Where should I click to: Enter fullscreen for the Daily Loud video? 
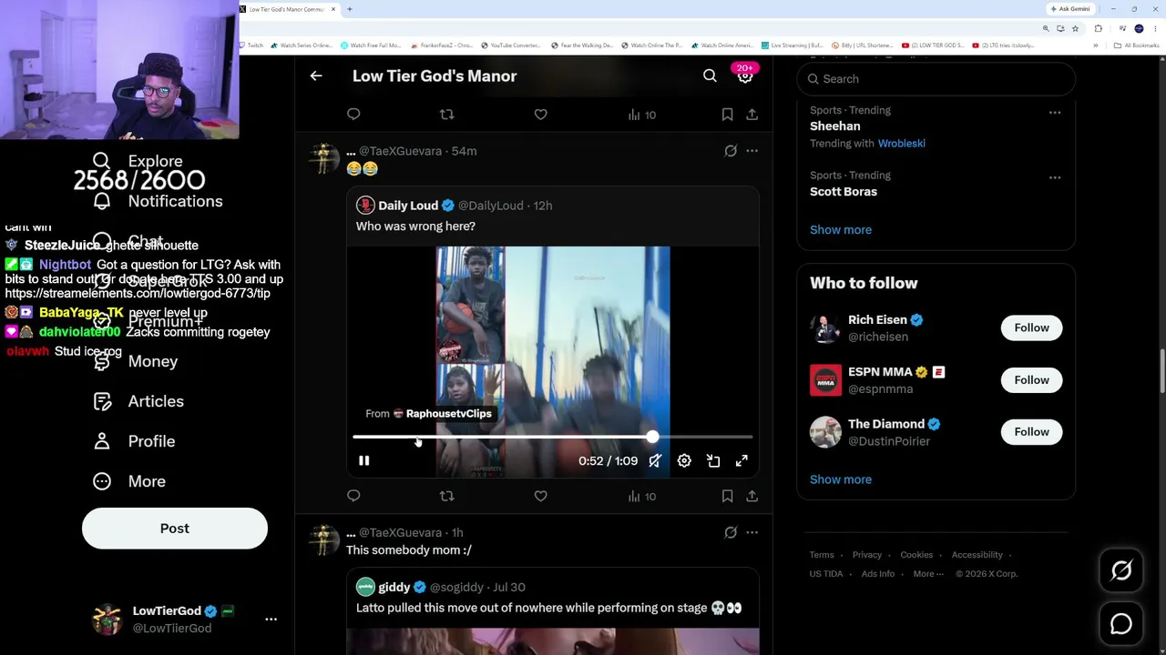point(742,461)
